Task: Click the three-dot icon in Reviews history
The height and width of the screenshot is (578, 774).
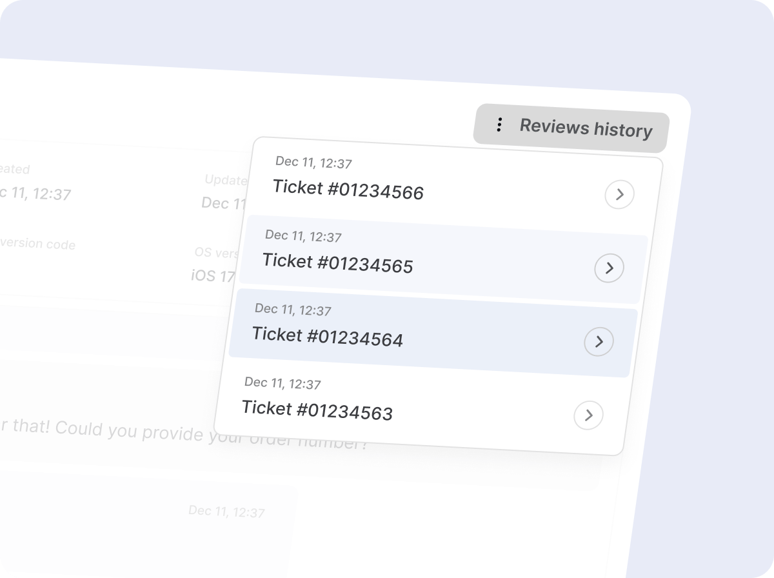Action: click(x=499, y=125)
